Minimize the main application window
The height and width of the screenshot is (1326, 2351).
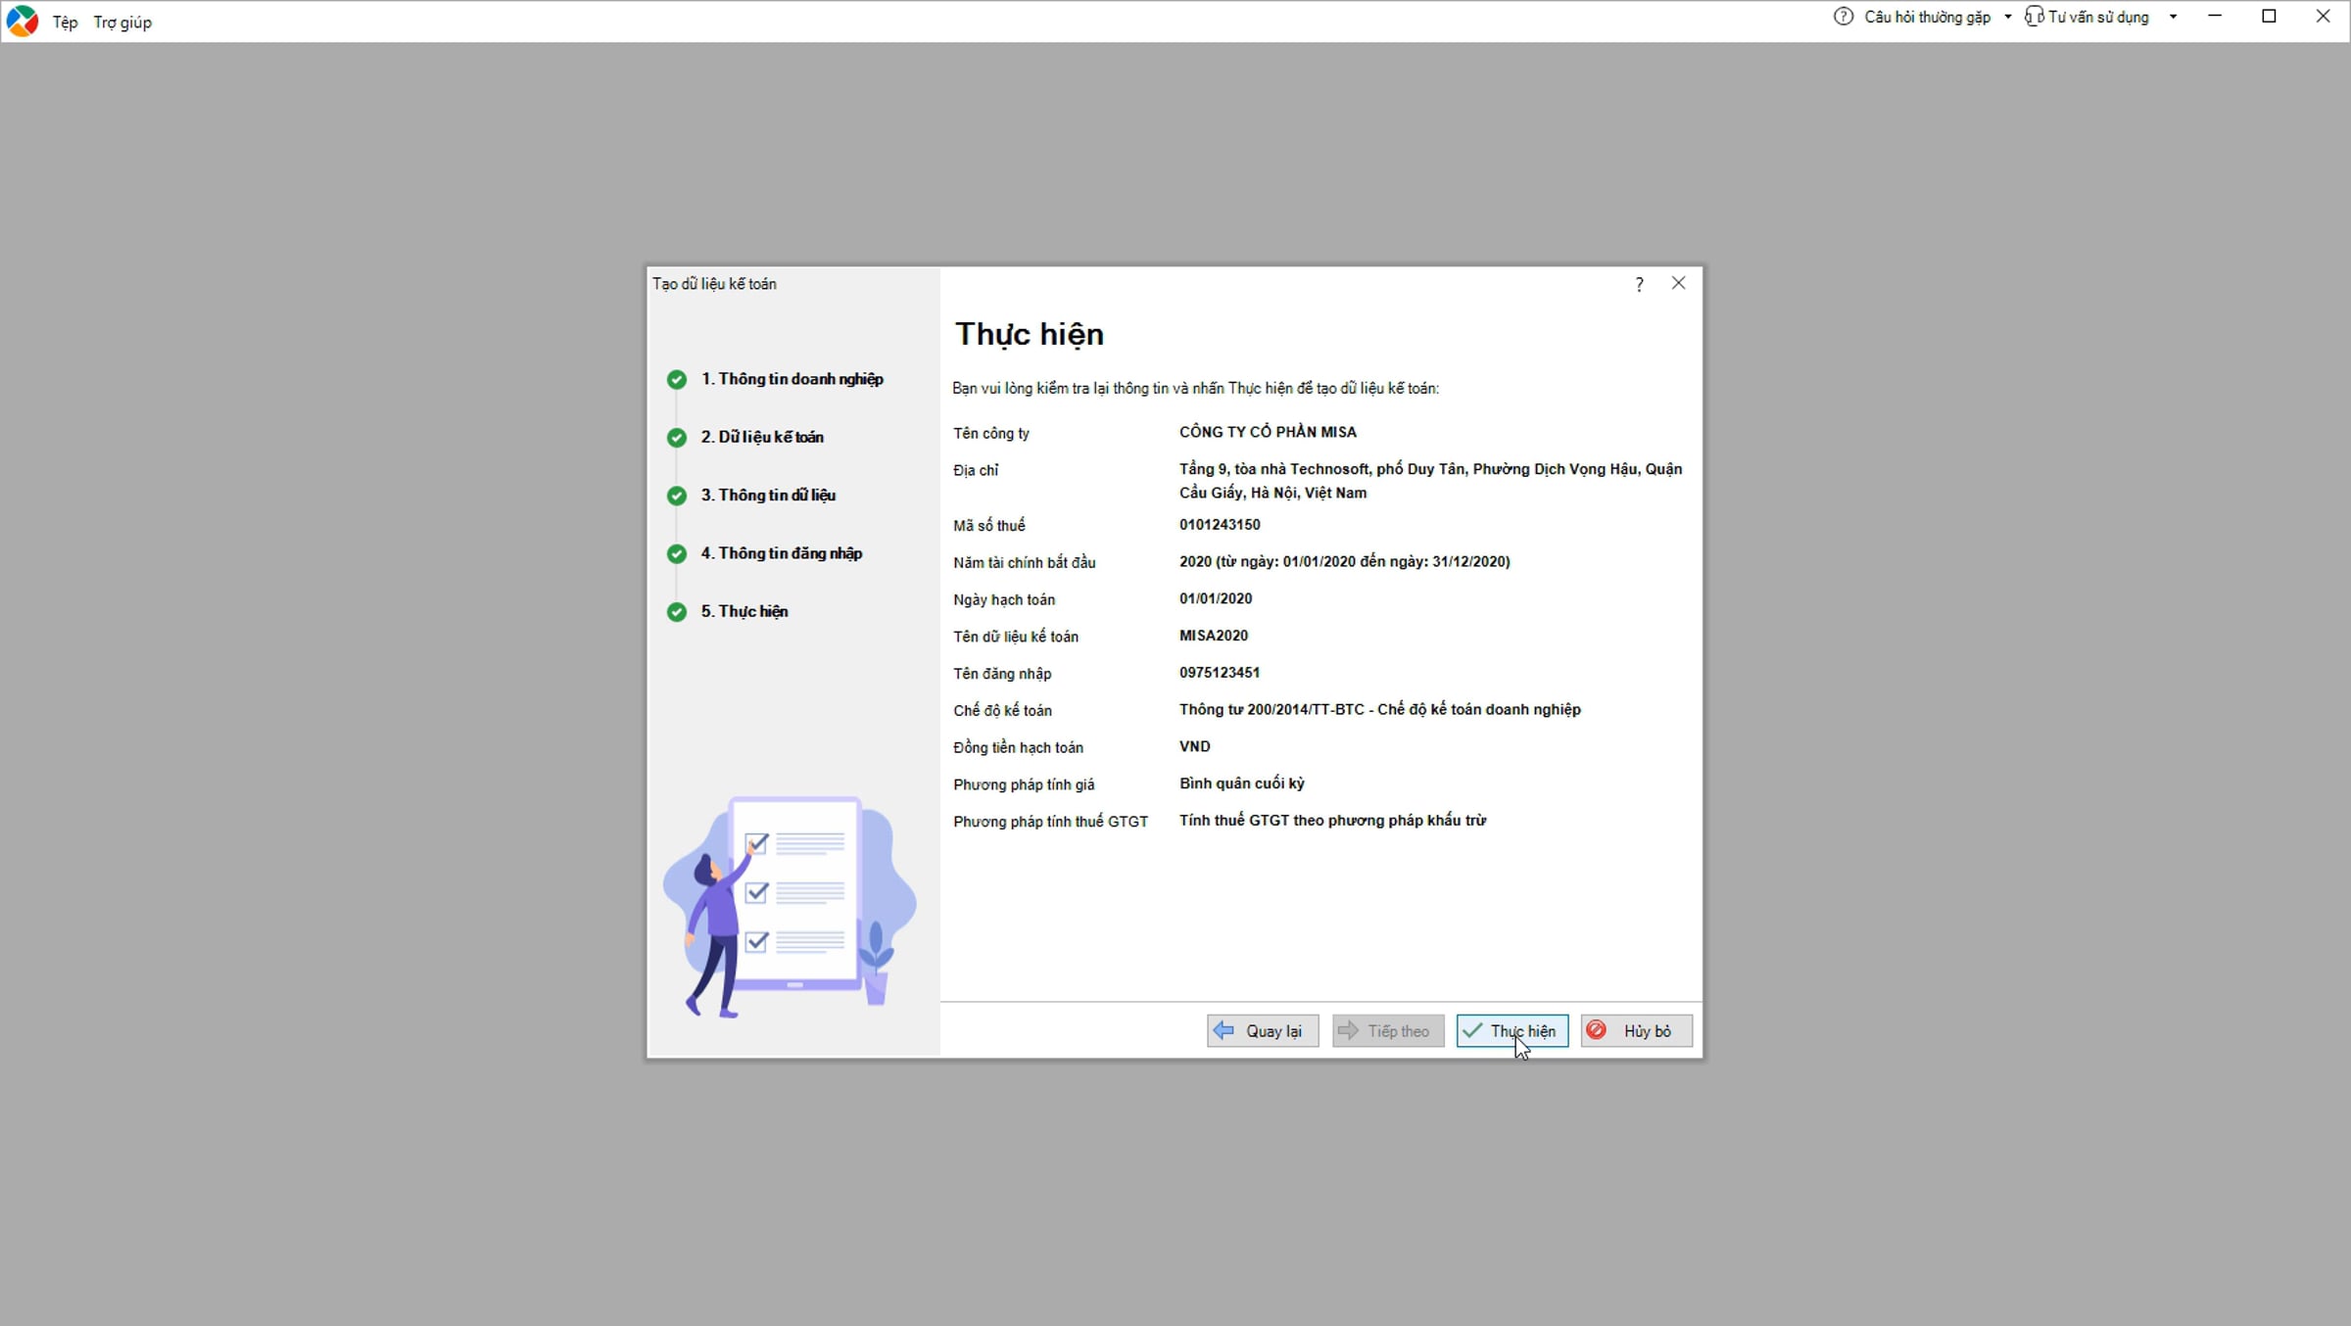click(2215, 17)
